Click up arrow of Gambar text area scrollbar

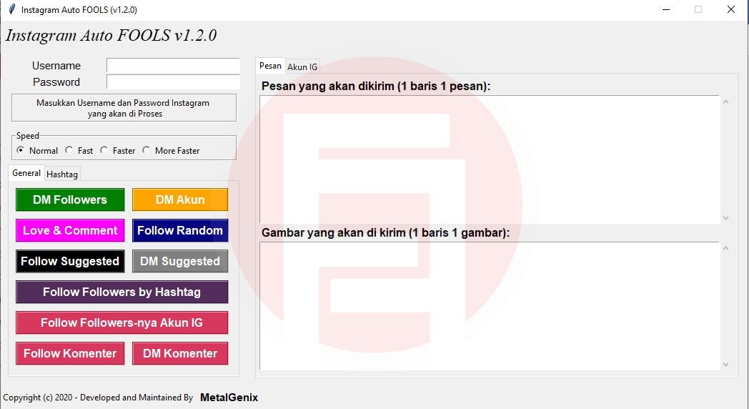(x=725, y=248)
